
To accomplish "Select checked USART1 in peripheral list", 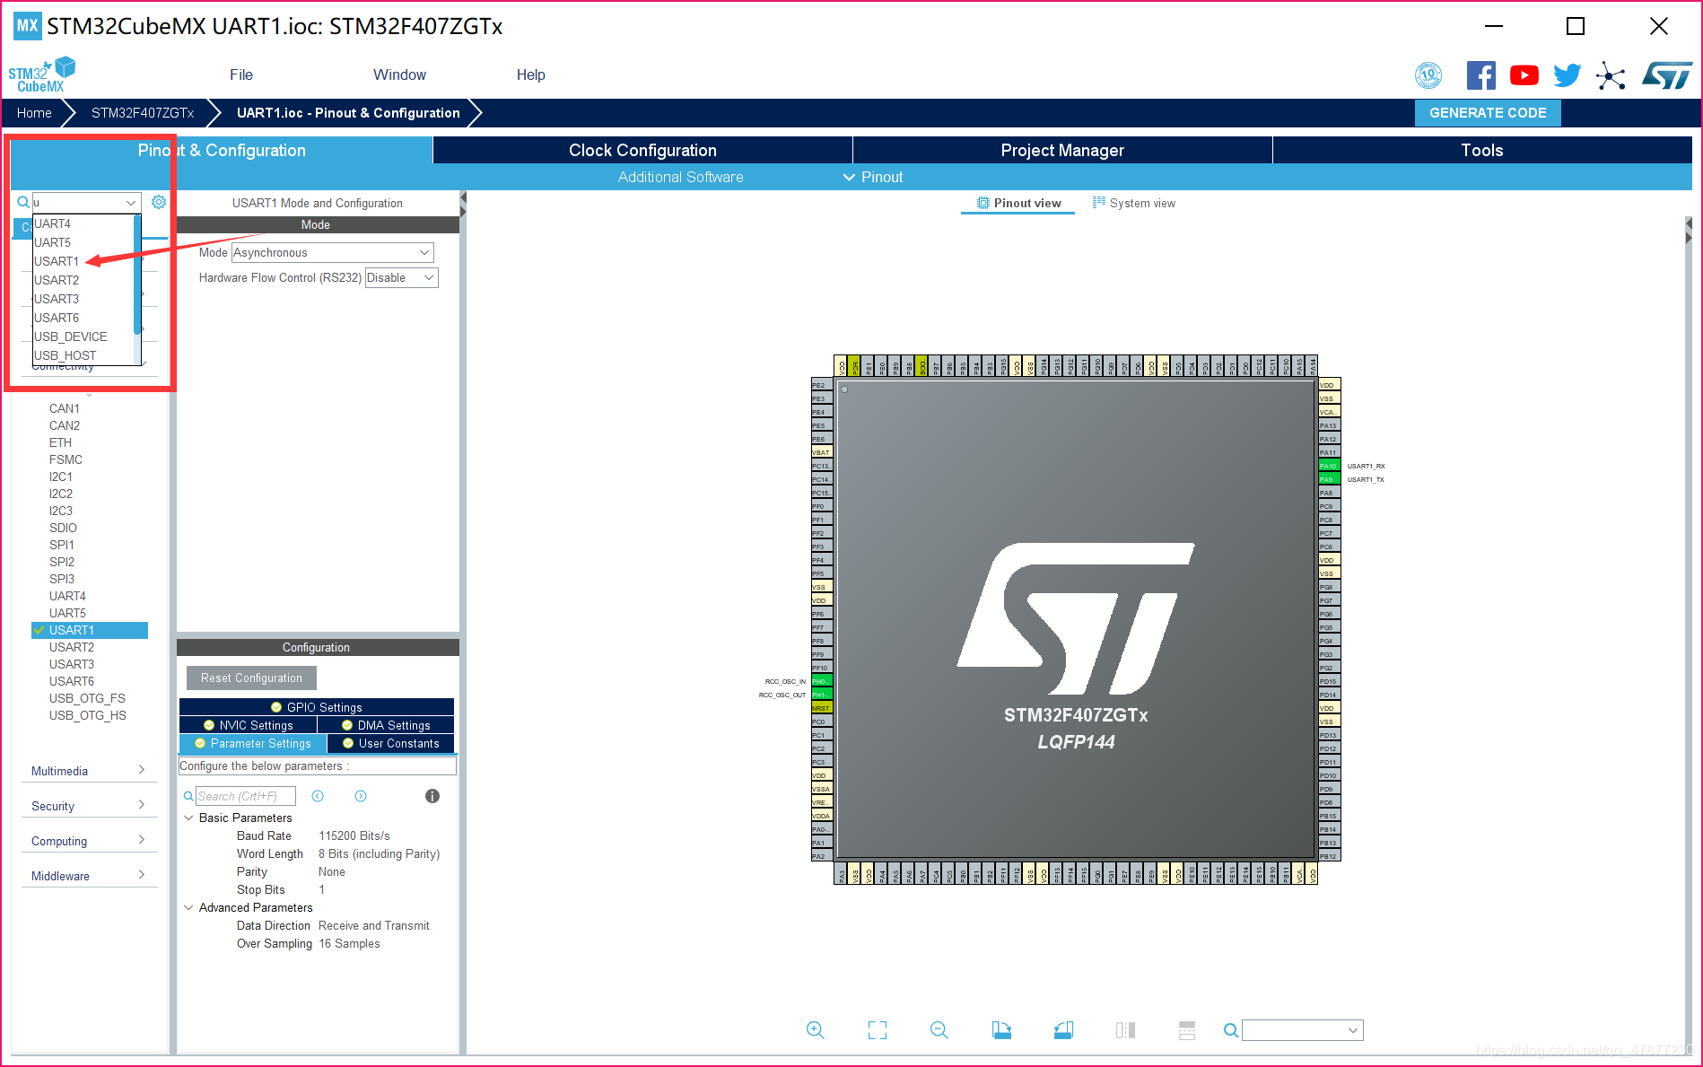I will tap(90, 630).
